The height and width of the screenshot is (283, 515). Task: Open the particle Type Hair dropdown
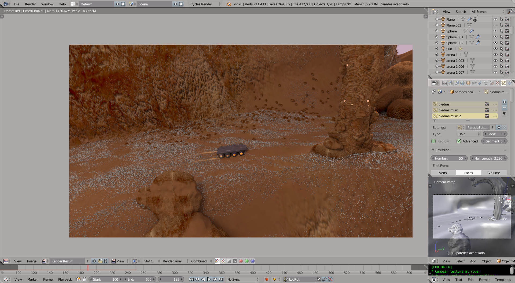coord(469,134)
